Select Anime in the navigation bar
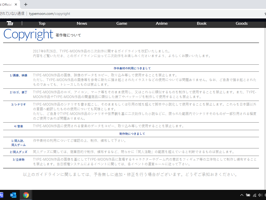 (x=162, y=23)
